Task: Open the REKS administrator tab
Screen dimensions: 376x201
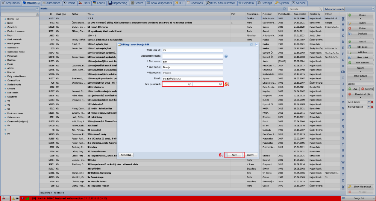Action: point(221,3)
